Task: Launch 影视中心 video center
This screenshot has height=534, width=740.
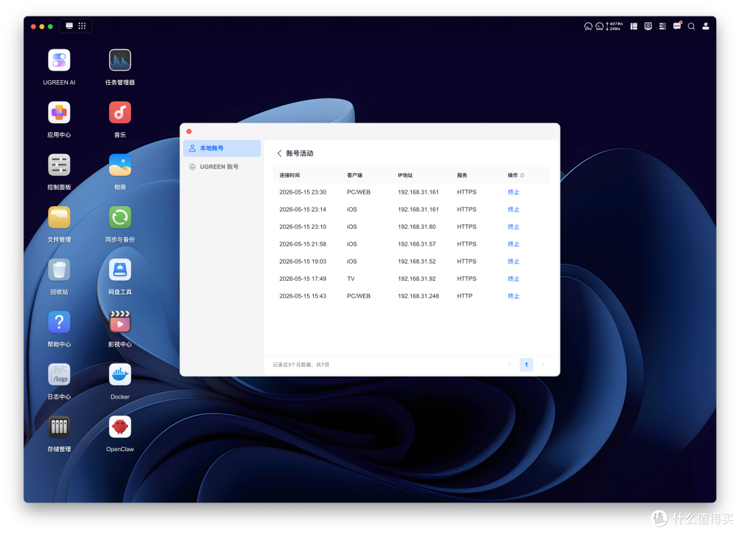Action: pos(120,322)
